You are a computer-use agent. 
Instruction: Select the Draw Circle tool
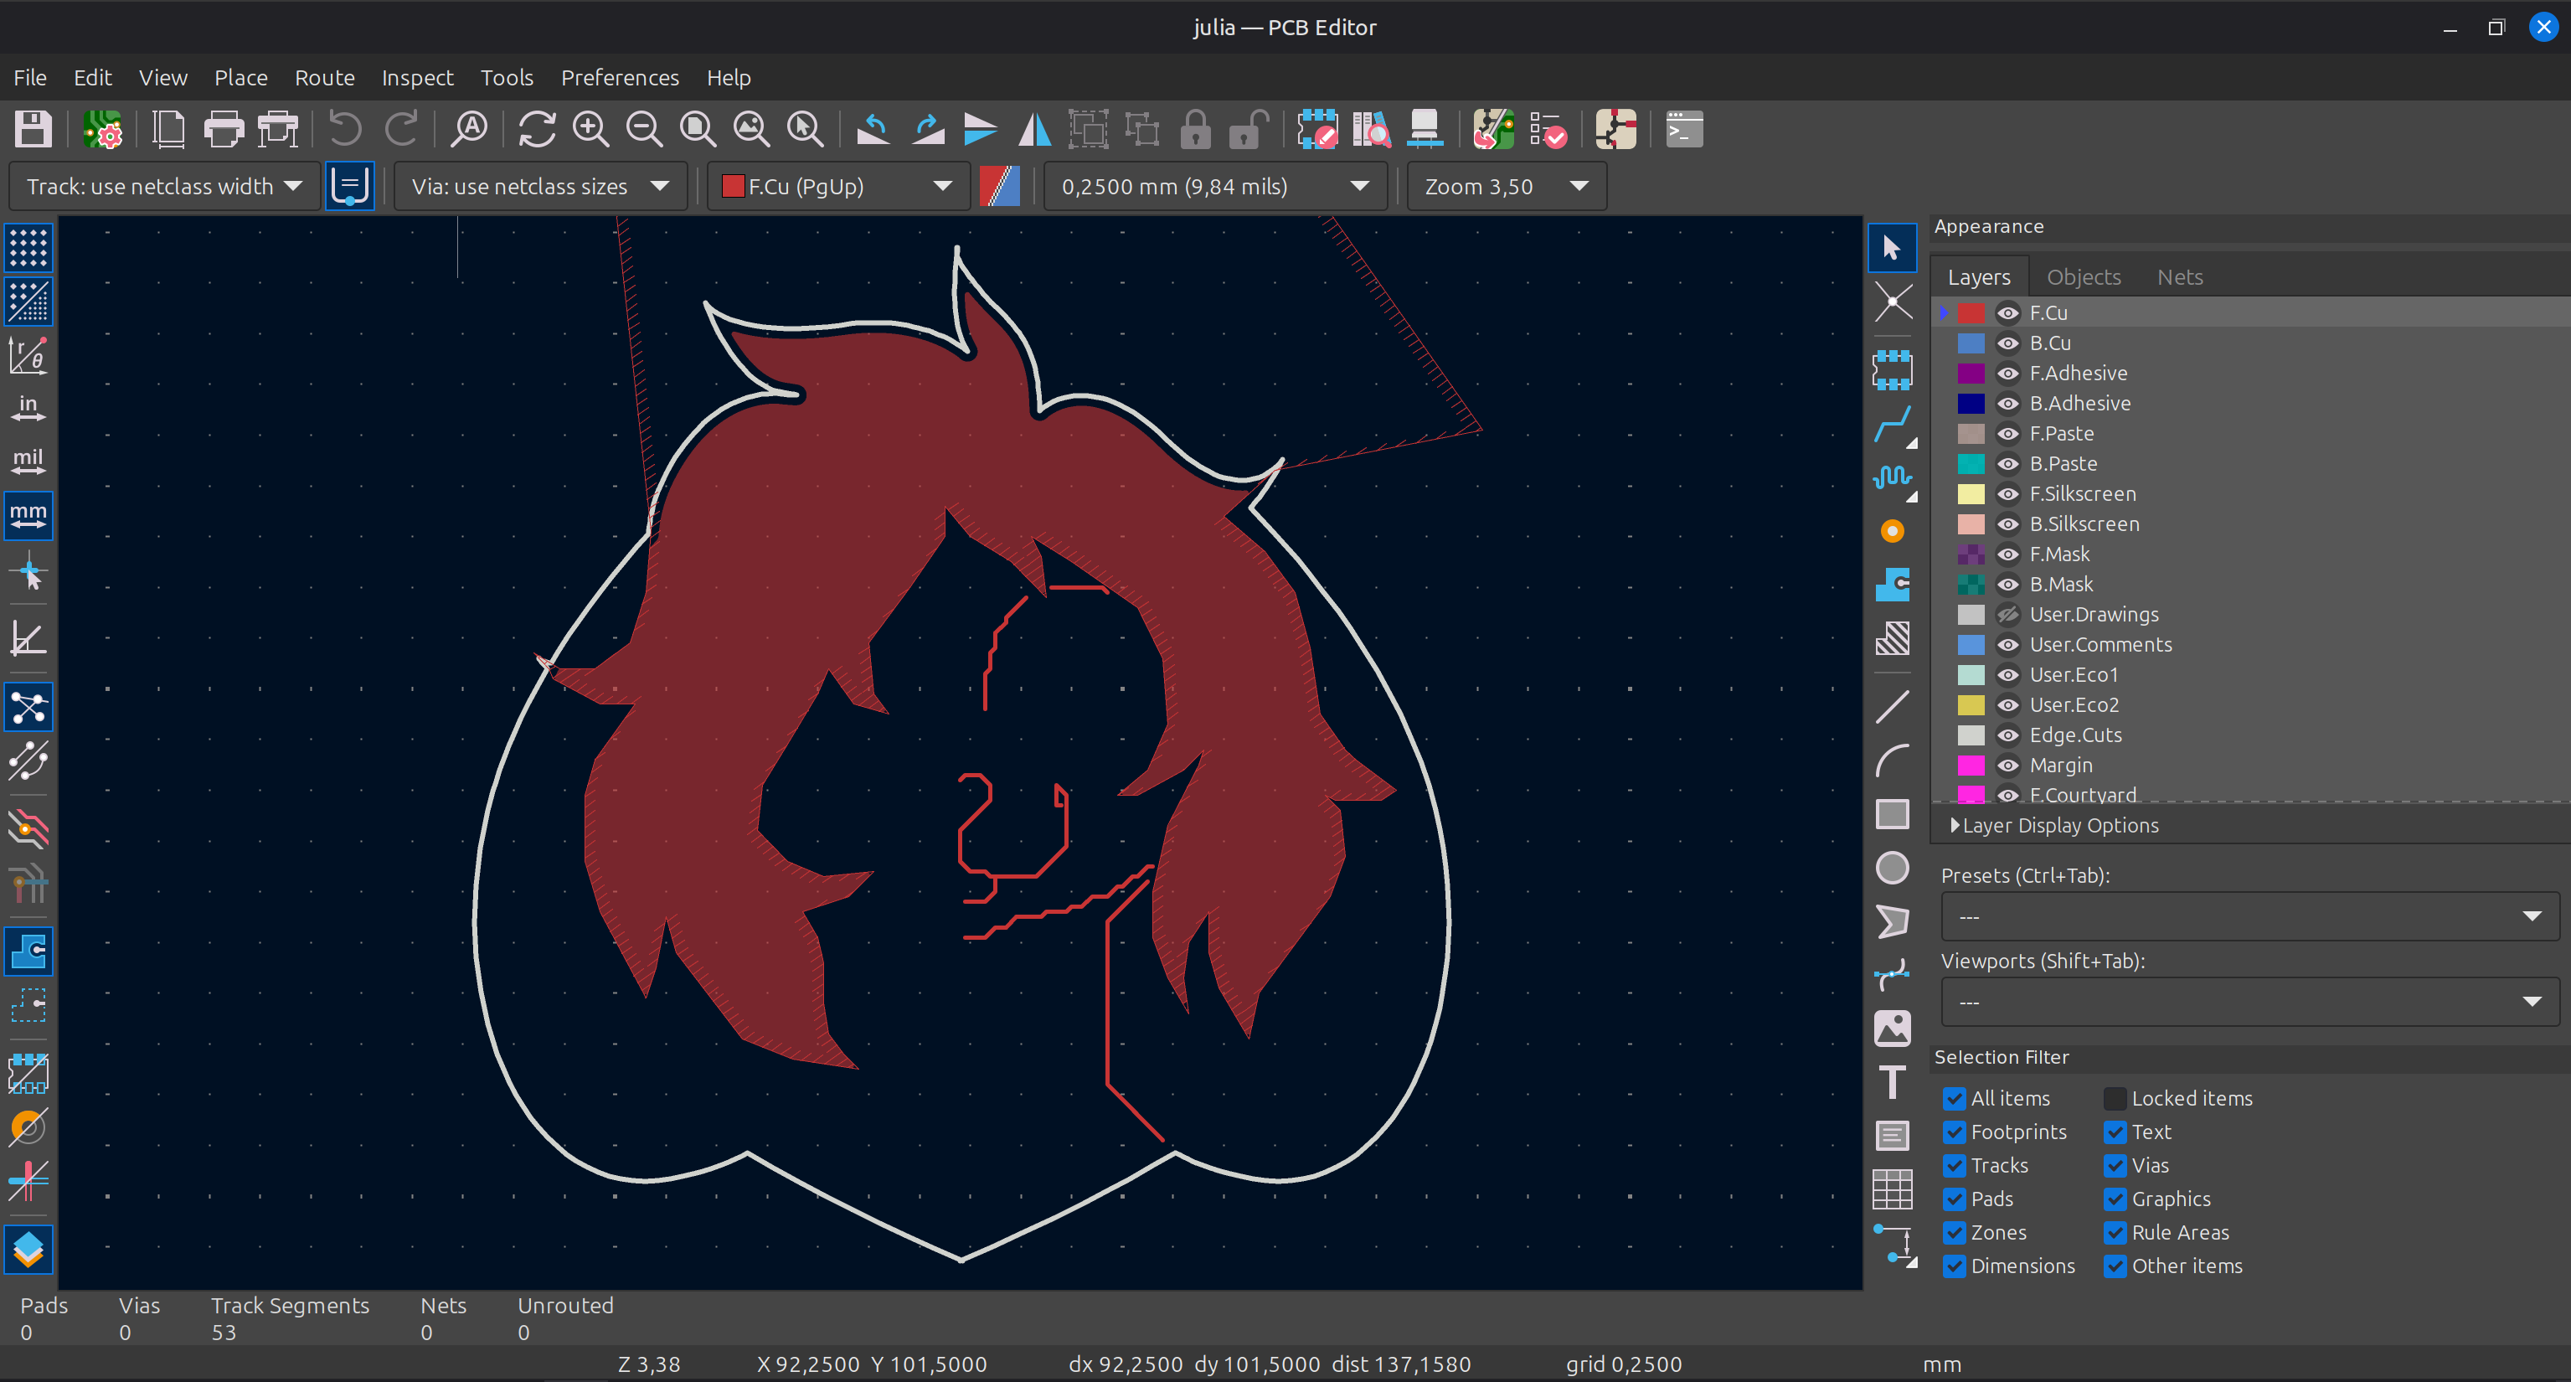pyautogui.click(x=1891, y=868)
